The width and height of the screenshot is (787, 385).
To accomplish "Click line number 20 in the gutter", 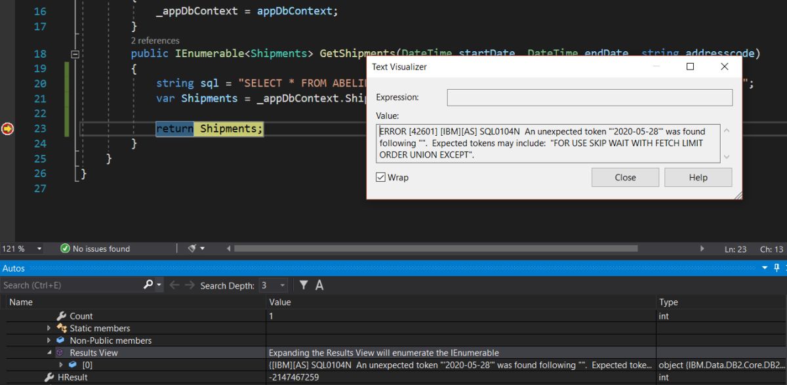I will pos(39,83).
